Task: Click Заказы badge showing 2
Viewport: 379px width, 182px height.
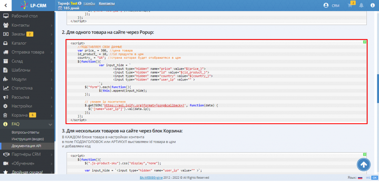Action: click(30, 34)
